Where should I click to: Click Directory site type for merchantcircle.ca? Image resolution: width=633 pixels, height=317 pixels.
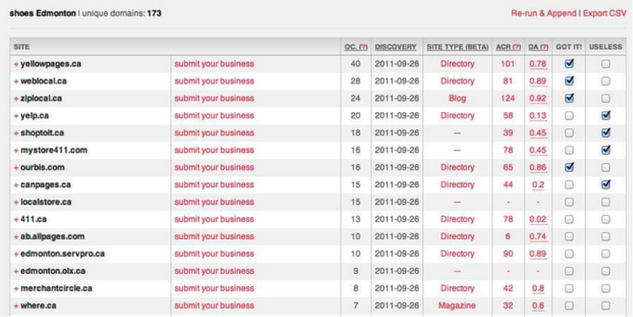point(457,288)
